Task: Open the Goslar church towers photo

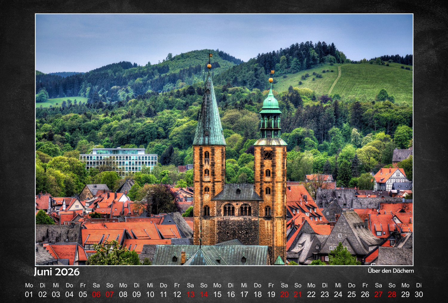Action: (224, 140)
